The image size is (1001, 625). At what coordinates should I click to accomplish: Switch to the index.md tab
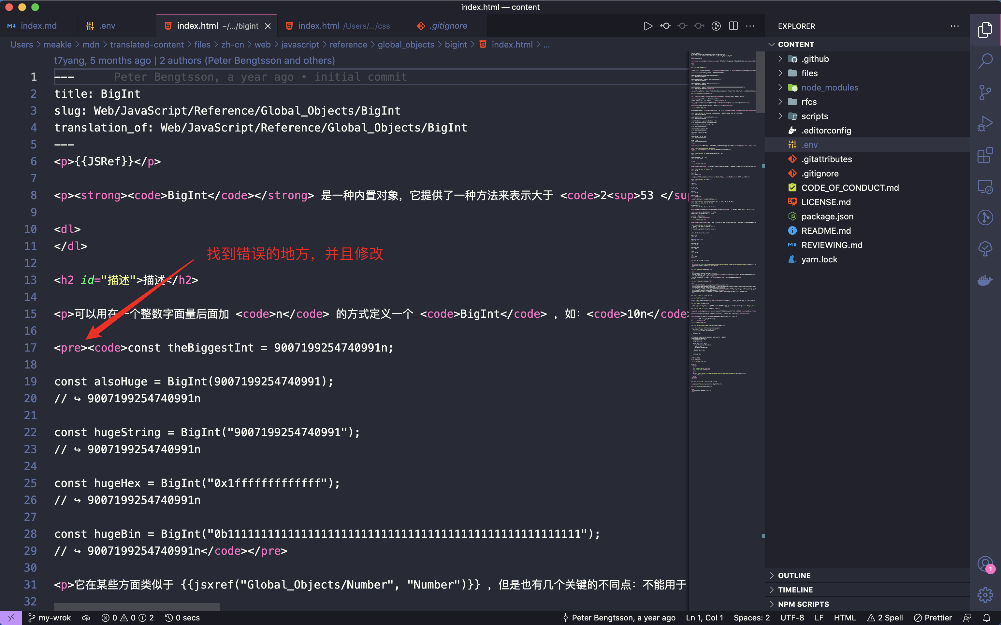[38, 26]
